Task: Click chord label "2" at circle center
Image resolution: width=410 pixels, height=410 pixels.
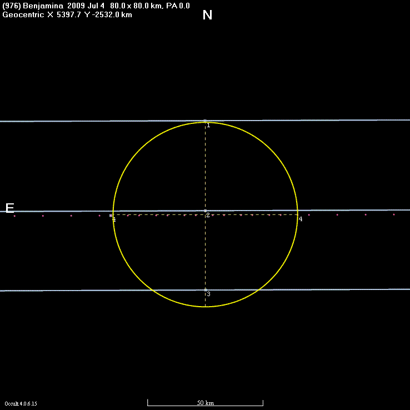Action: (x=208, y=215)
